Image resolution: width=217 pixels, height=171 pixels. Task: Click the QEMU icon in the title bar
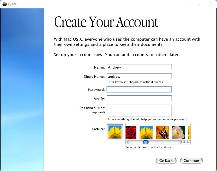[4, 4]
